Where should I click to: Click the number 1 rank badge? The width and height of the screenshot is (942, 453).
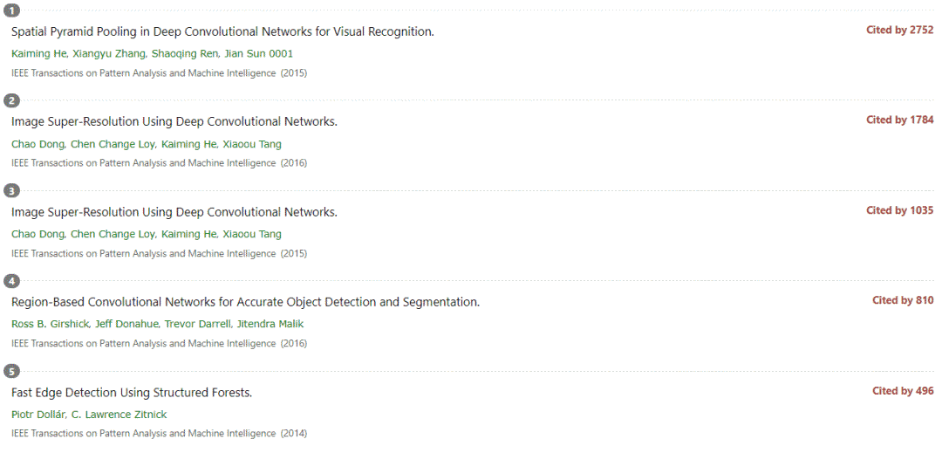tap(12, 10)
